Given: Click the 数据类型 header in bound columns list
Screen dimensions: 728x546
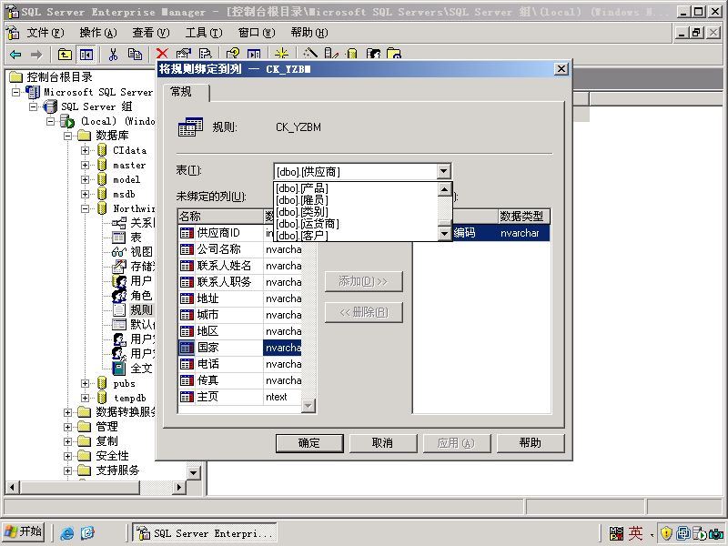Looking at the screenshot, I should pos(524,217).
